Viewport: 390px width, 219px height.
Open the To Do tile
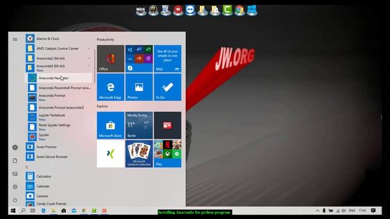pos(168,87)
